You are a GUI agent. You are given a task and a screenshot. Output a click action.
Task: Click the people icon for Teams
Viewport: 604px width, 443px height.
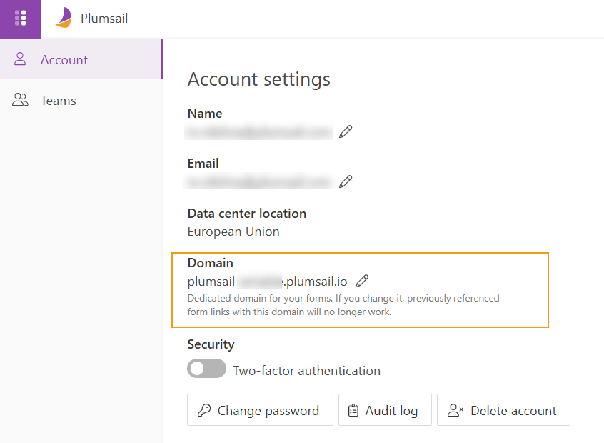pyautogui.click(x=21, y=101)
